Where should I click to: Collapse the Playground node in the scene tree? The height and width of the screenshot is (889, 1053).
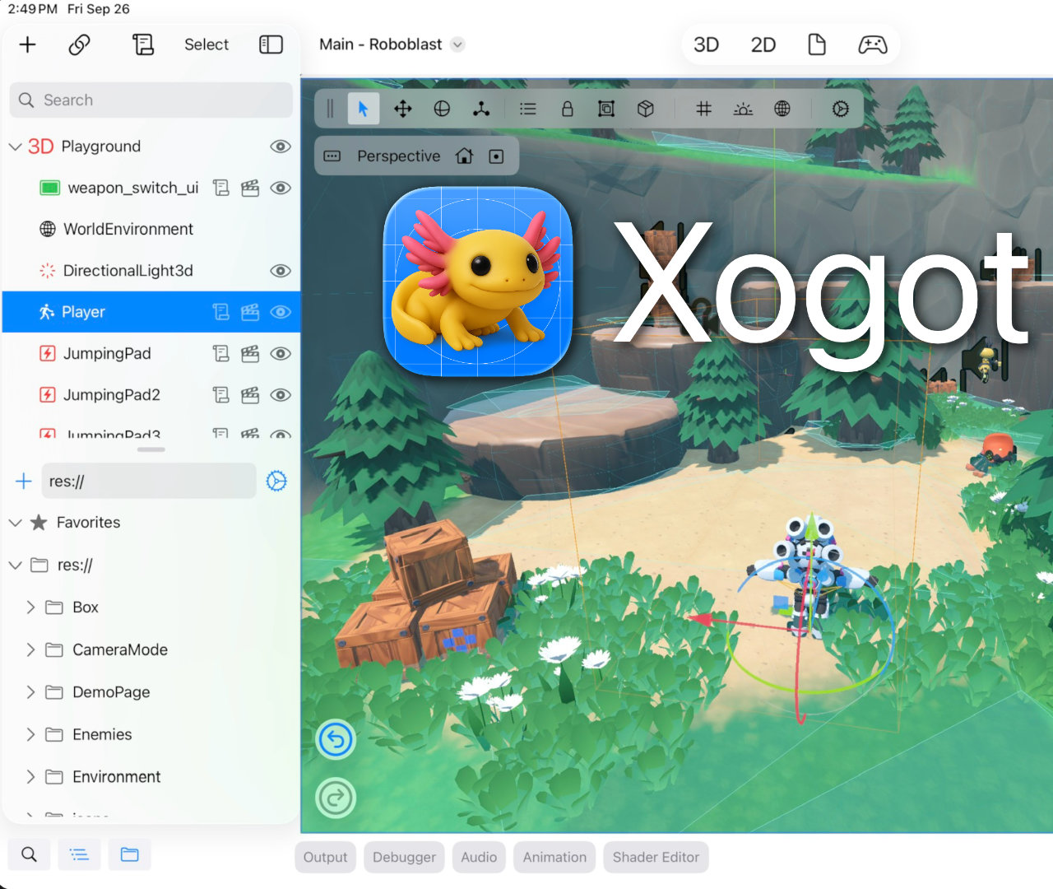click(x=16, y=146)
